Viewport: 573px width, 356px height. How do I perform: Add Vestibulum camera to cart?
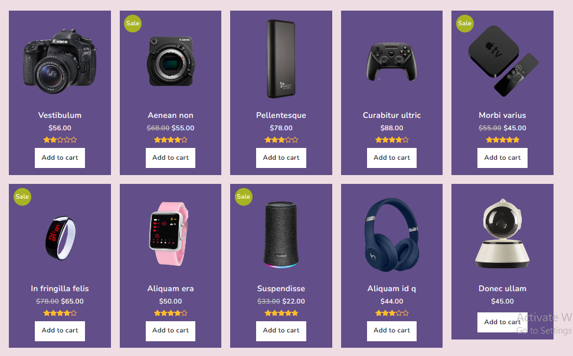(x=60, y=158)
